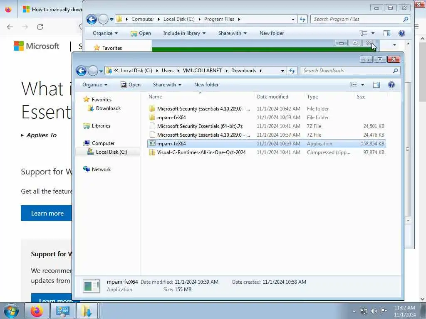This screenshot has height=319, width=426.
Task: Click Local Disk (C:) in Downloads breadcrumb
Action: coord(136,71)
